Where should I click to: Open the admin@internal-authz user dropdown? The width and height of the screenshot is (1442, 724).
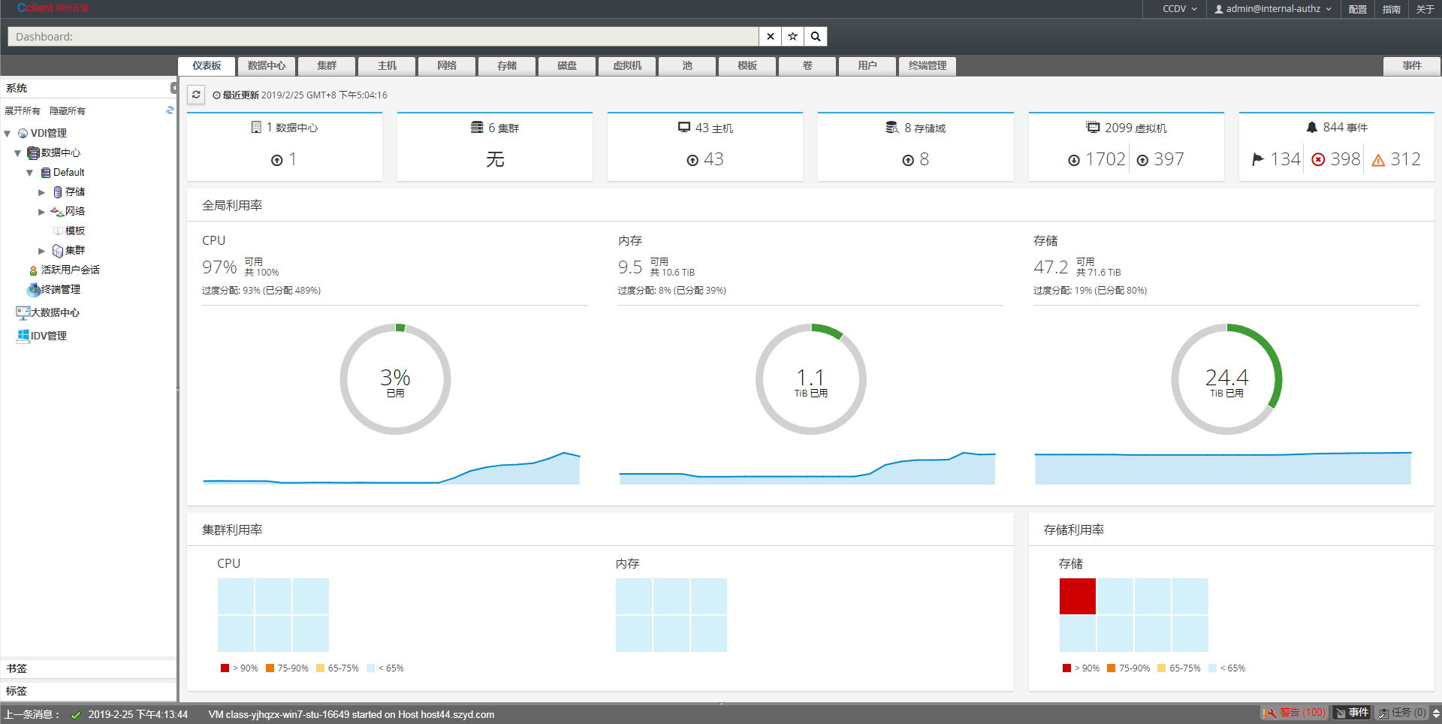(x=1272, y=9)
